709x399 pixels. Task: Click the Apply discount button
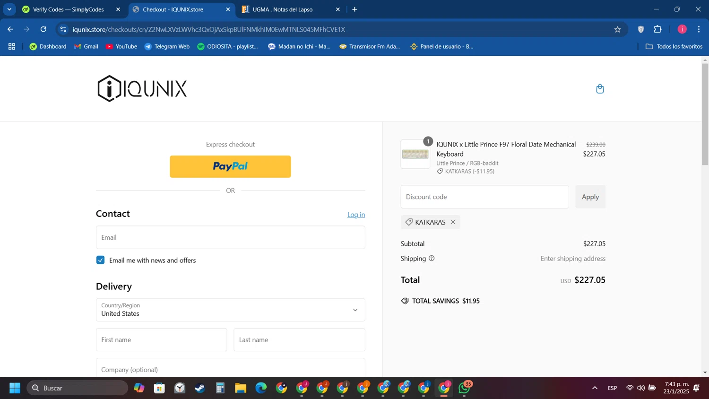point(590,197)
